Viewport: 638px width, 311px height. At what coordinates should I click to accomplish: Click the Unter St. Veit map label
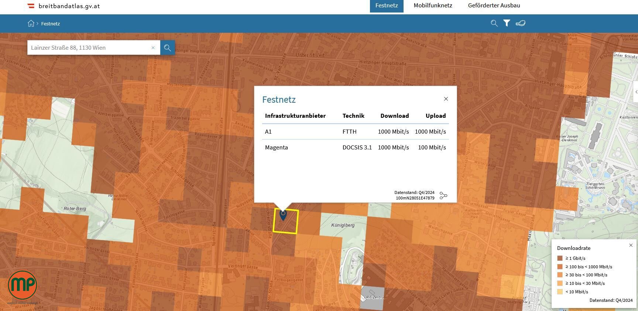(310, 55)
